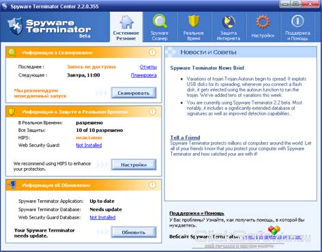Click Not Installed link next to Web Security Guard

[x=89, y=145]
